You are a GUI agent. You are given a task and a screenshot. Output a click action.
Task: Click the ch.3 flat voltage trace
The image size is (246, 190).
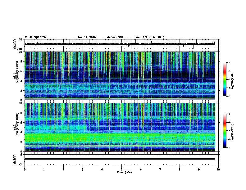(120, 159)
